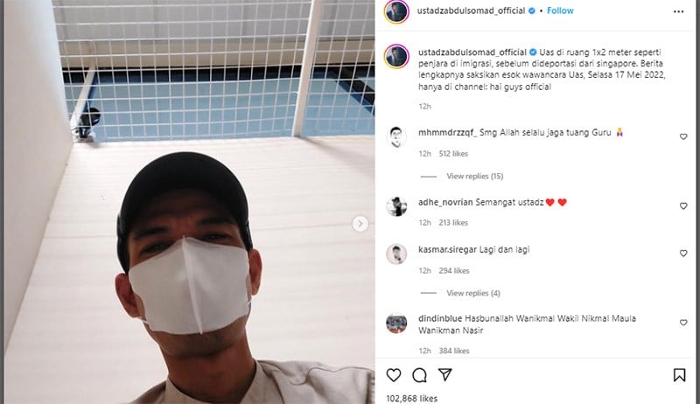Share the post via paper plane icon
700x404 pixels.
click(445, 375)
